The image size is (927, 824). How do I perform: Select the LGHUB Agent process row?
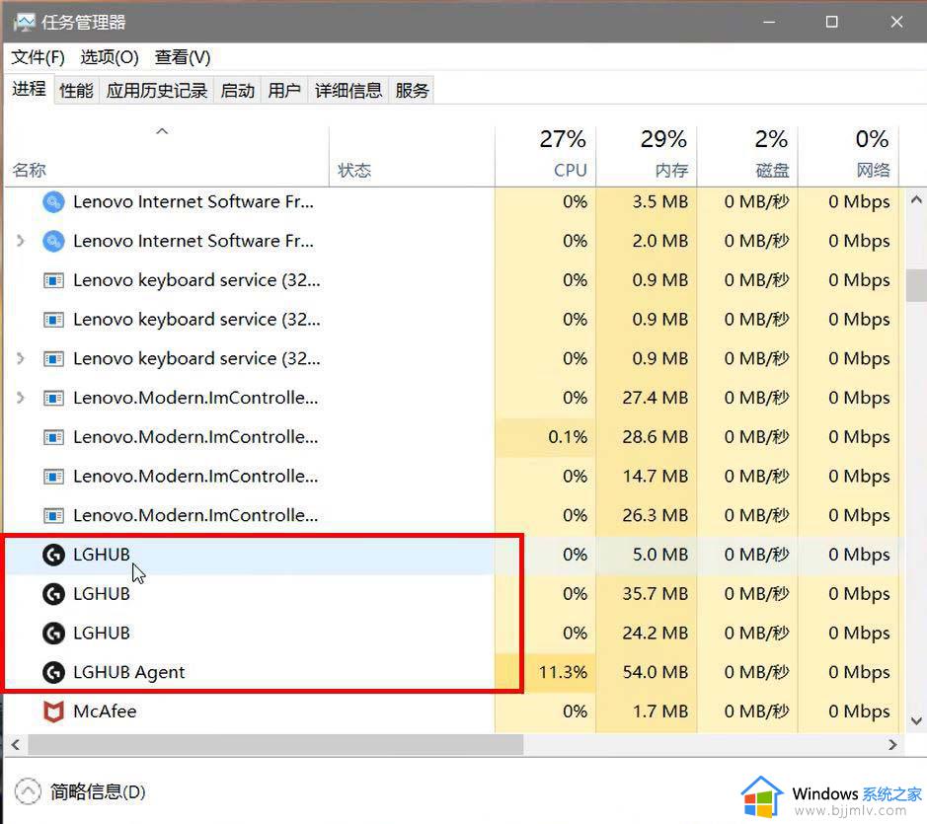click(x=452, y=672)
